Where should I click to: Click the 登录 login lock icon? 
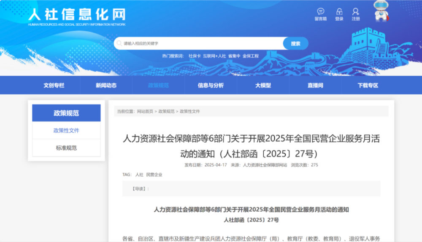click(x=339, y=12)
